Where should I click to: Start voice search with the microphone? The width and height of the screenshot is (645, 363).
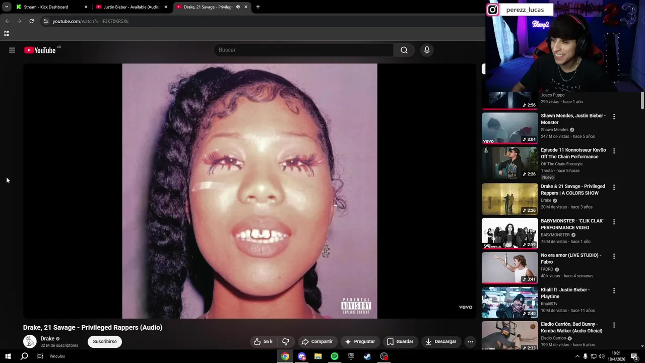[x=427, y=50]
